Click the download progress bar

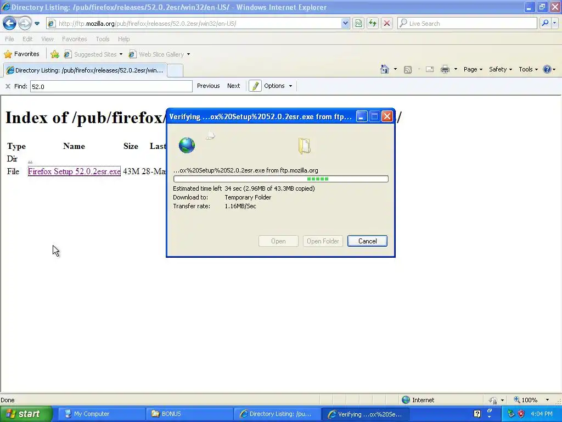pos(280,179)
